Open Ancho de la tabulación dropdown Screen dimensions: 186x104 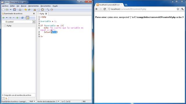[48, 101]
